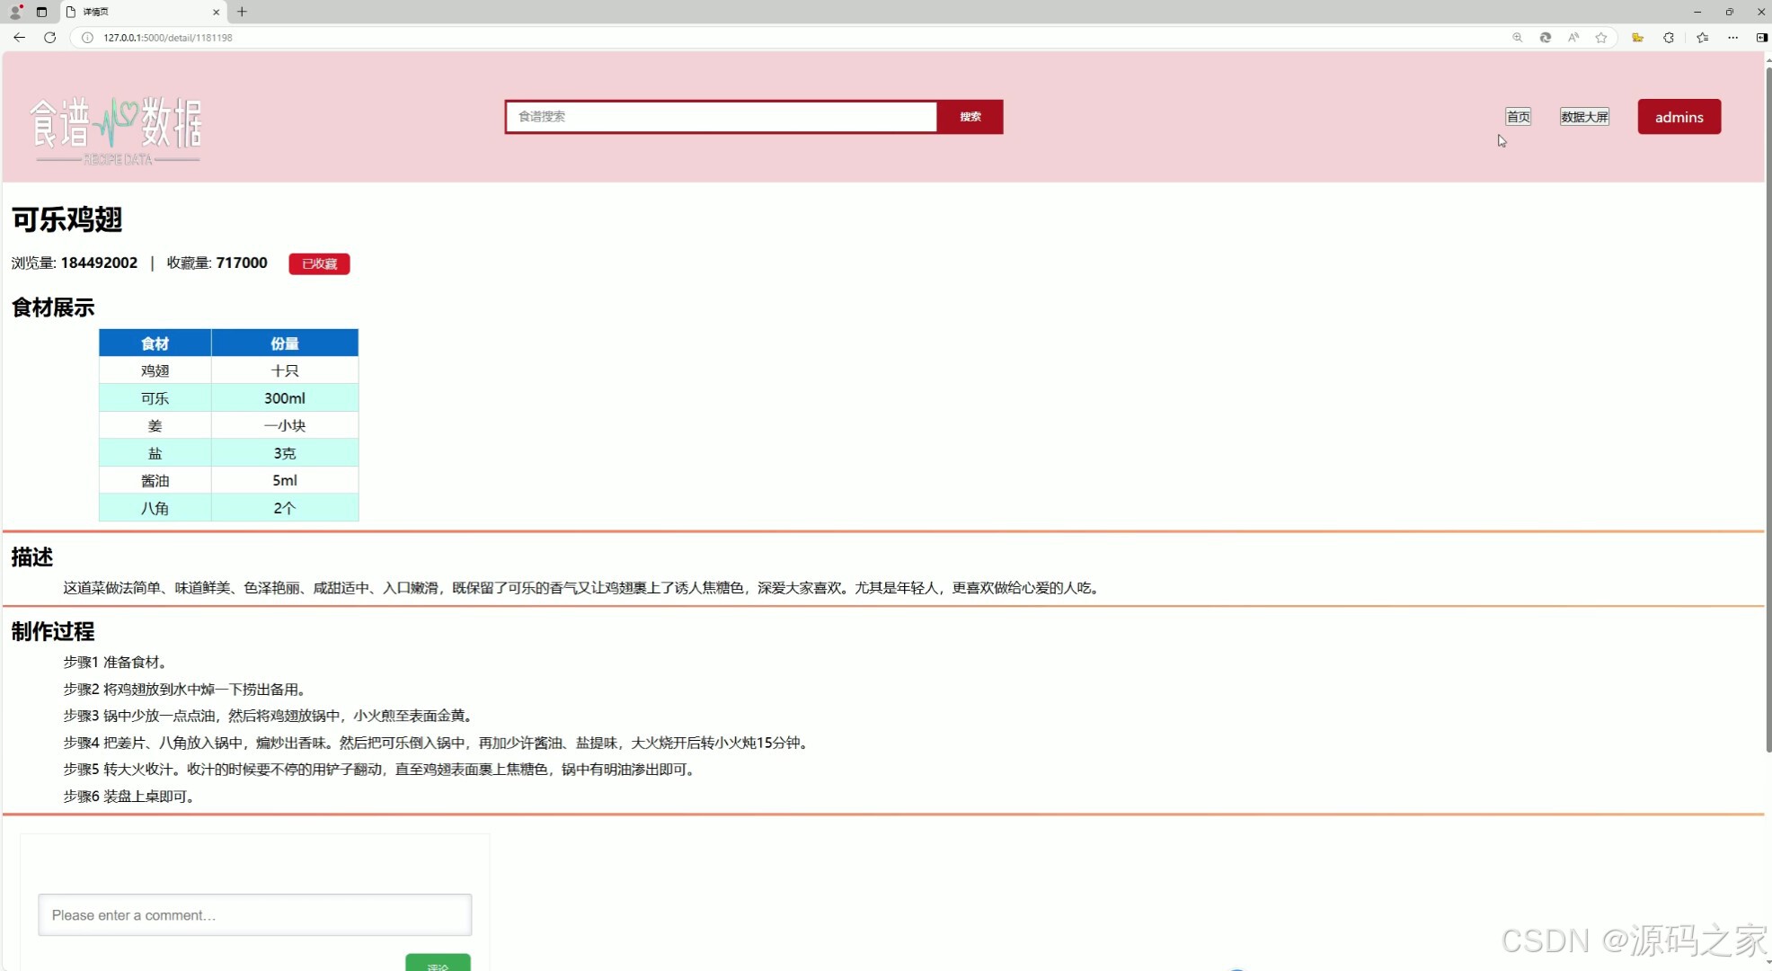Viewport: 1772px width, 971px height.
Task: Toggle the 已收藏 favorite button
Action: coord(318,263)
